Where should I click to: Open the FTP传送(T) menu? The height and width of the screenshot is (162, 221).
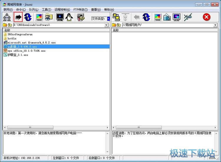(x=80, y=10)
